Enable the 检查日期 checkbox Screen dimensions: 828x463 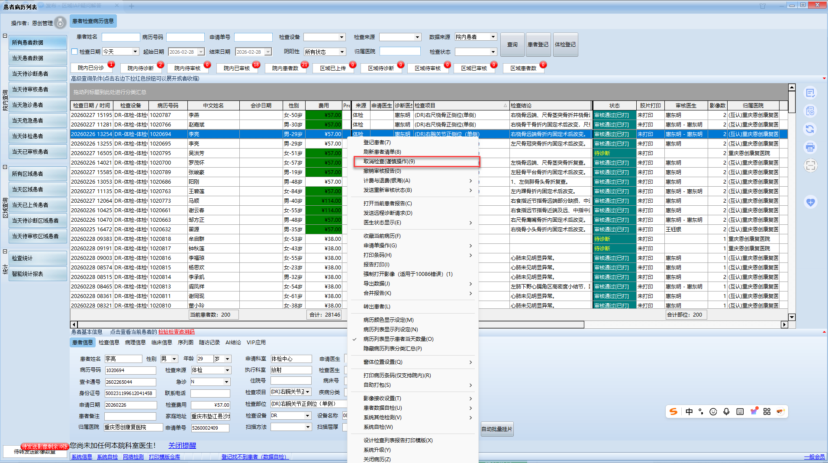[74, 52]
